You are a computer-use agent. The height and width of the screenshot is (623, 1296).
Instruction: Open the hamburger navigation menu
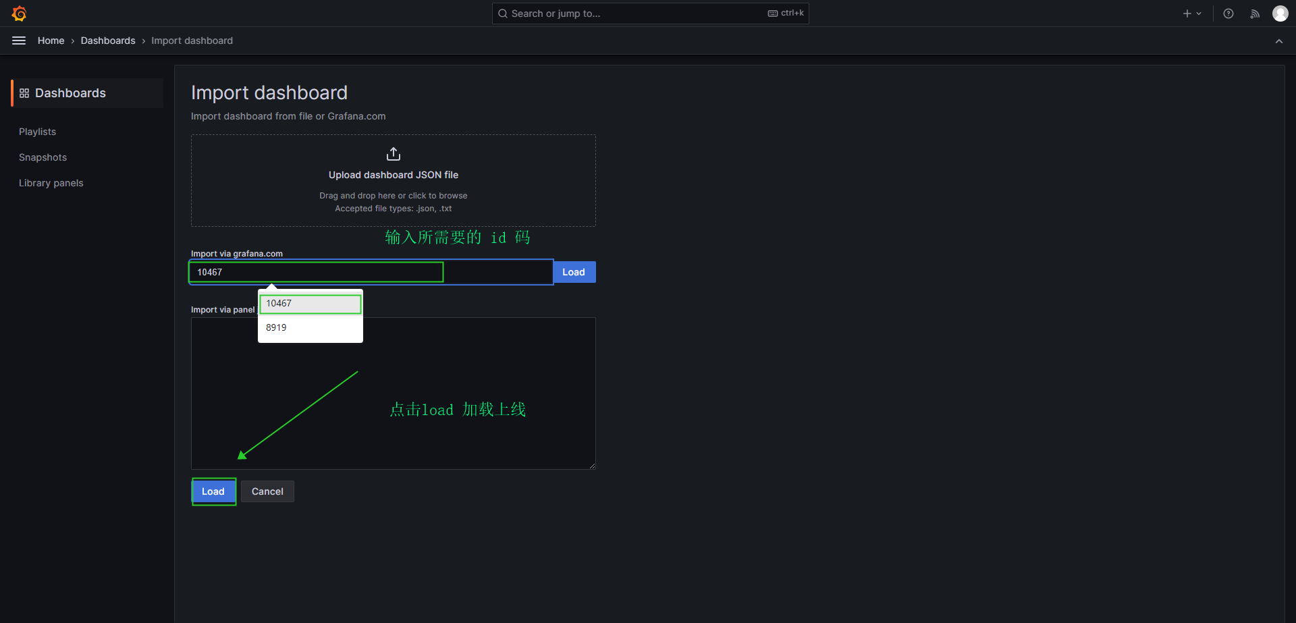click(19, 40)
